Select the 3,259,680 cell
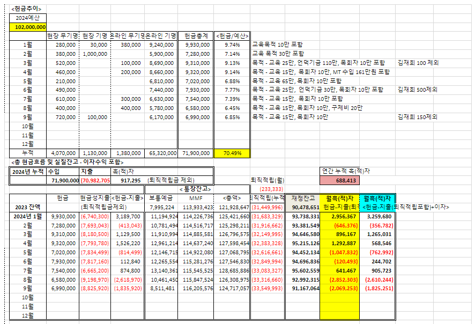Image resolution: width=475 pixels, height=324 pixels. click(377, 216)
